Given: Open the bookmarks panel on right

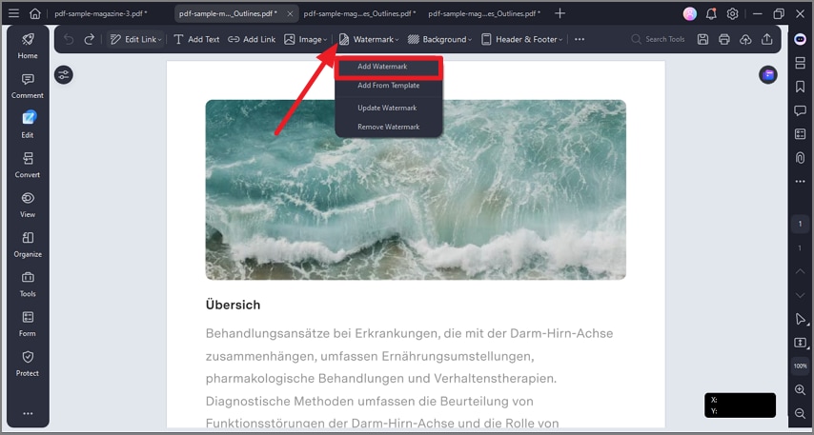Looking at the screenshot, I should [800, 87].
